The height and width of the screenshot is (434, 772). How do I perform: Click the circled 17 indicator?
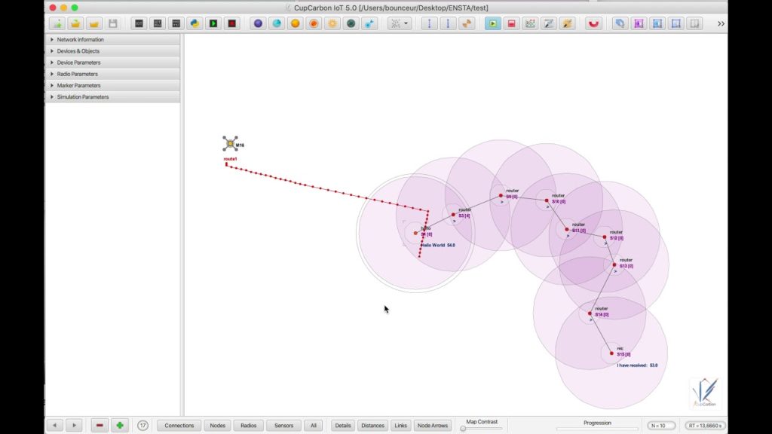tap(142, 425)
